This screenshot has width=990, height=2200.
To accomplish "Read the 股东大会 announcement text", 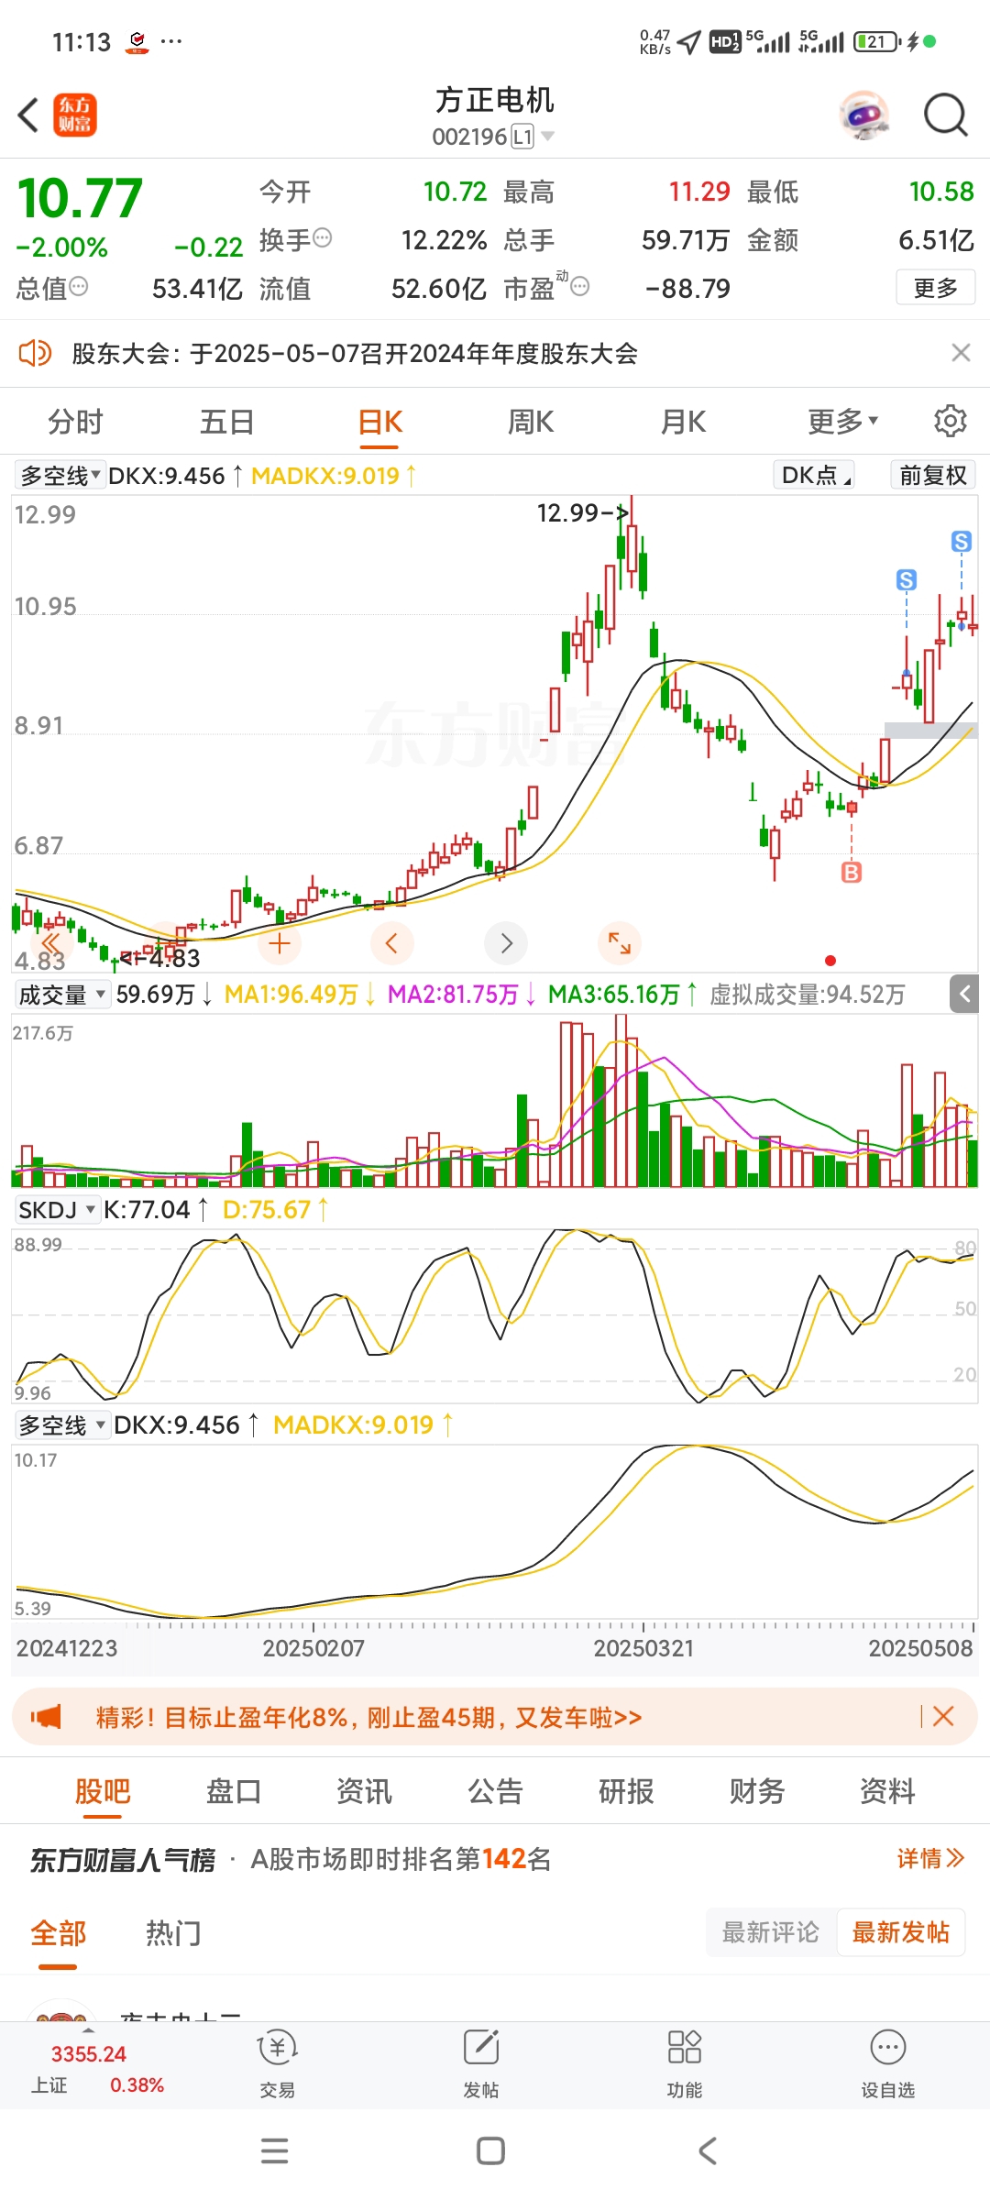I will tap(355, 354).
